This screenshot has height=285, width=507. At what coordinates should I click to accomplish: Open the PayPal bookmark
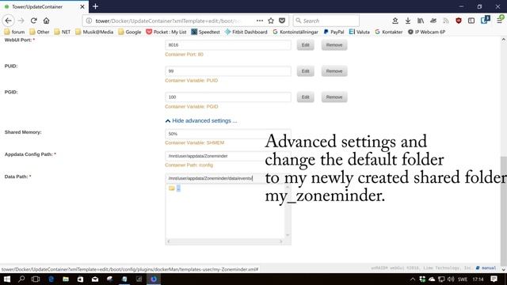(334, 32)
